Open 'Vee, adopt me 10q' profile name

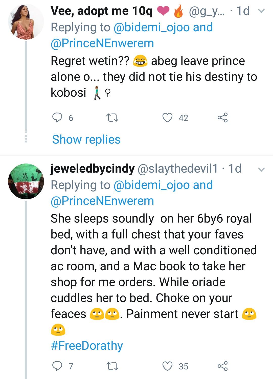[x=101, y=11]
